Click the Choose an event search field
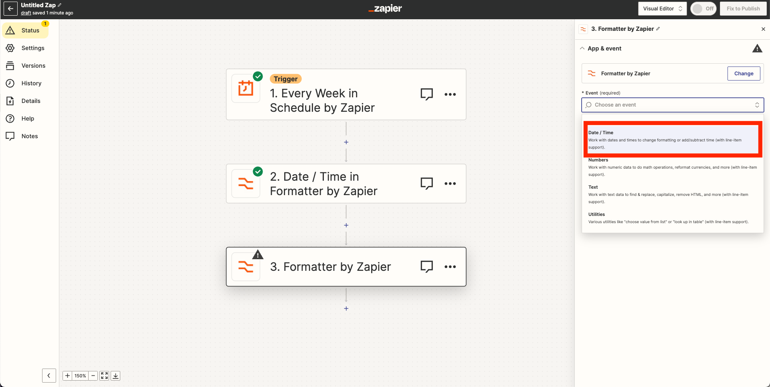Viewport: 770px width, 387px height. tap(673, 105)
